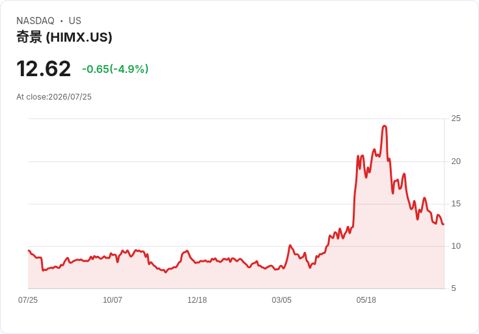Click the 25 y-axis price label
479x334 pixels.
pyautogui.click(x=456, y=118)
